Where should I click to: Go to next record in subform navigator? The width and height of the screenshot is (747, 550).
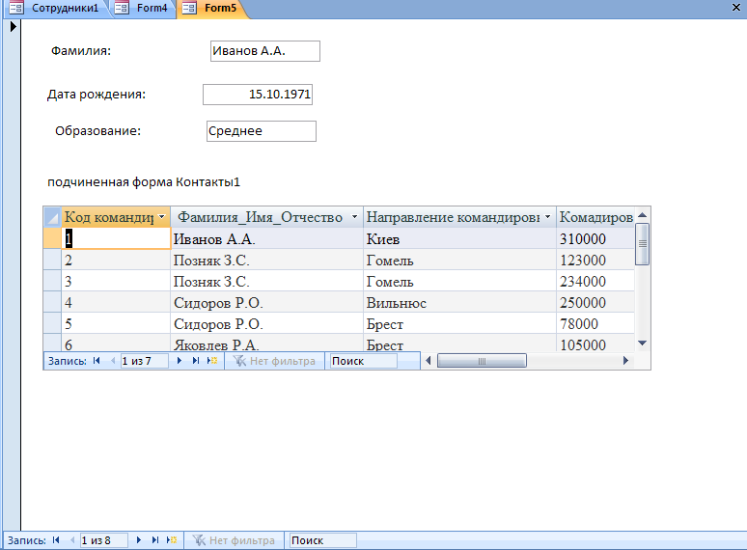(180, 361)
